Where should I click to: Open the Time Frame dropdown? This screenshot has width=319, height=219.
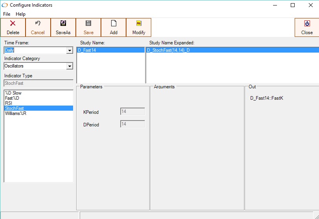(70, 51)
